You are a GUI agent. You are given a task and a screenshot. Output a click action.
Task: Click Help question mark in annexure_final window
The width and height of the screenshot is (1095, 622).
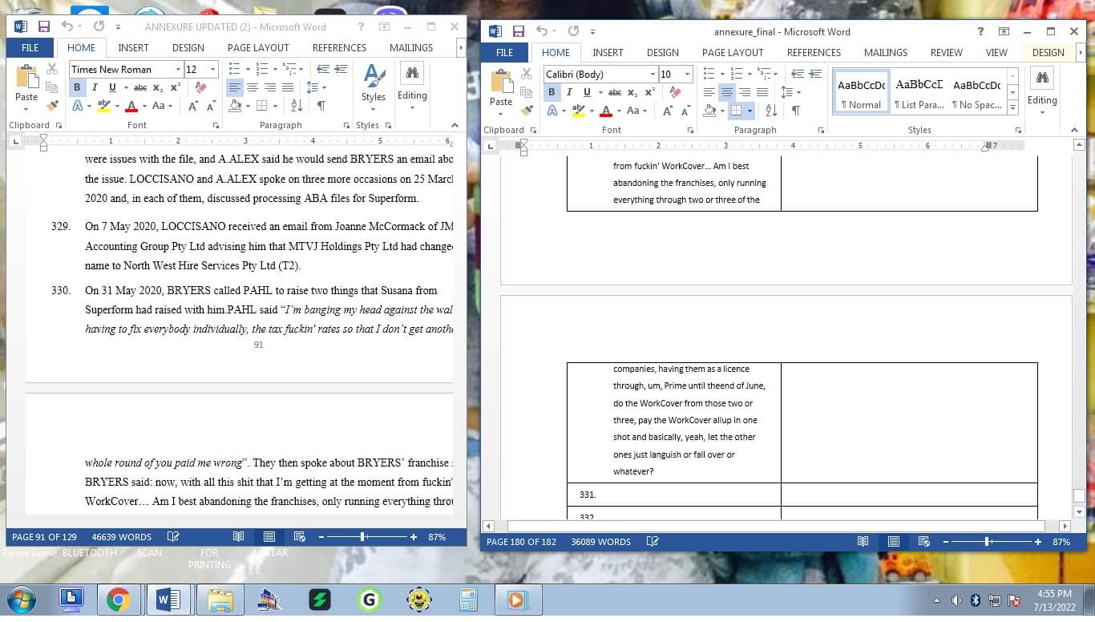(980, 31)
